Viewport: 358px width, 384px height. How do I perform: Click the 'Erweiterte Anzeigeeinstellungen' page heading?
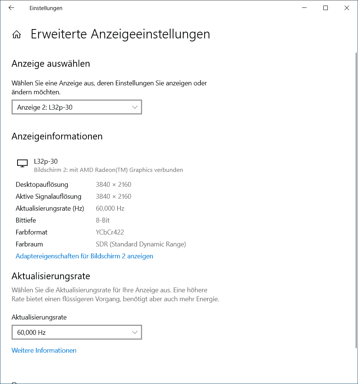(x=120, y=34)
